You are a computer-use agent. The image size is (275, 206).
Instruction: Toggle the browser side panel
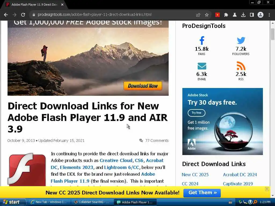pyautogui.click(x=252, y=15)
